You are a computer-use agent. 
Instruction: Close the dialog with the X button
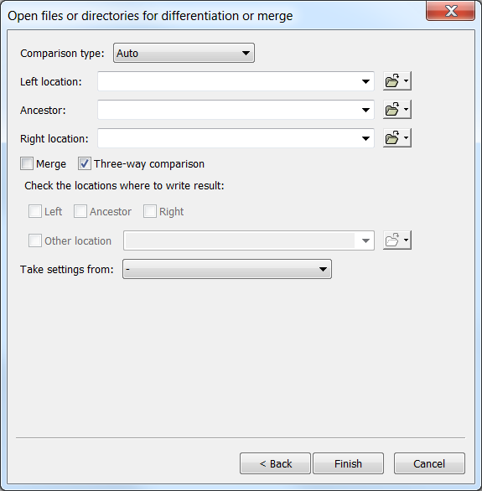(x=450, y=11)
